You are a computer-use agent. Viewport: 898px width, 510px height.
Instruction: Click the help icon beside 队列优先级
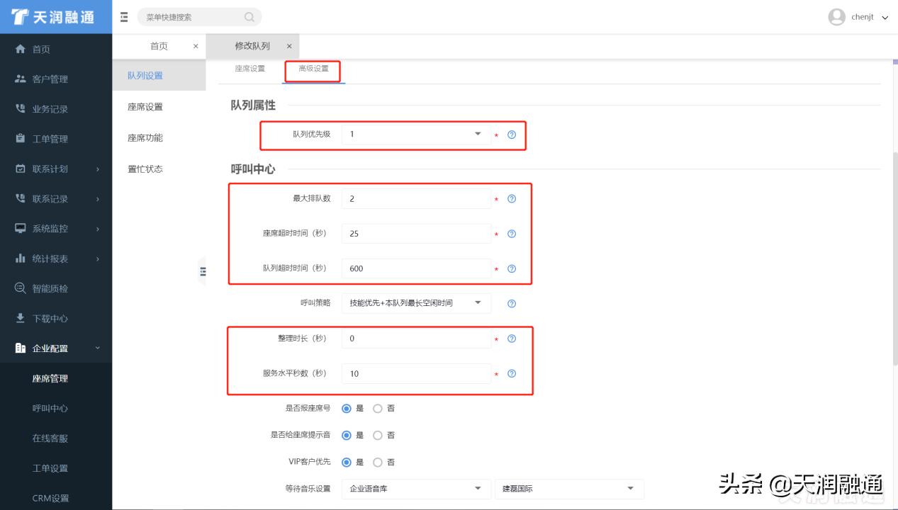512,135
